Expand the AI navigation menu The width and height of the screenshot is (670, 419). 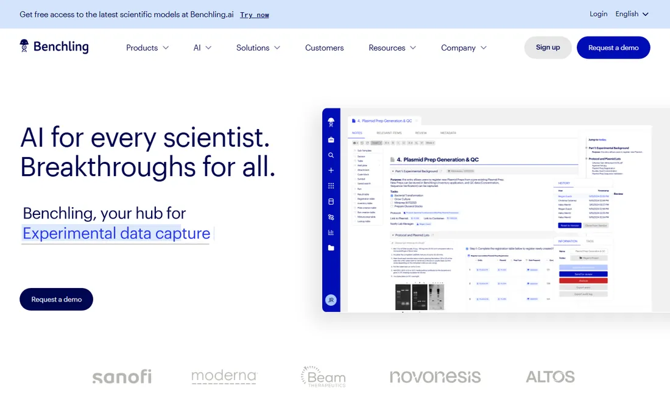click(202, 48)
